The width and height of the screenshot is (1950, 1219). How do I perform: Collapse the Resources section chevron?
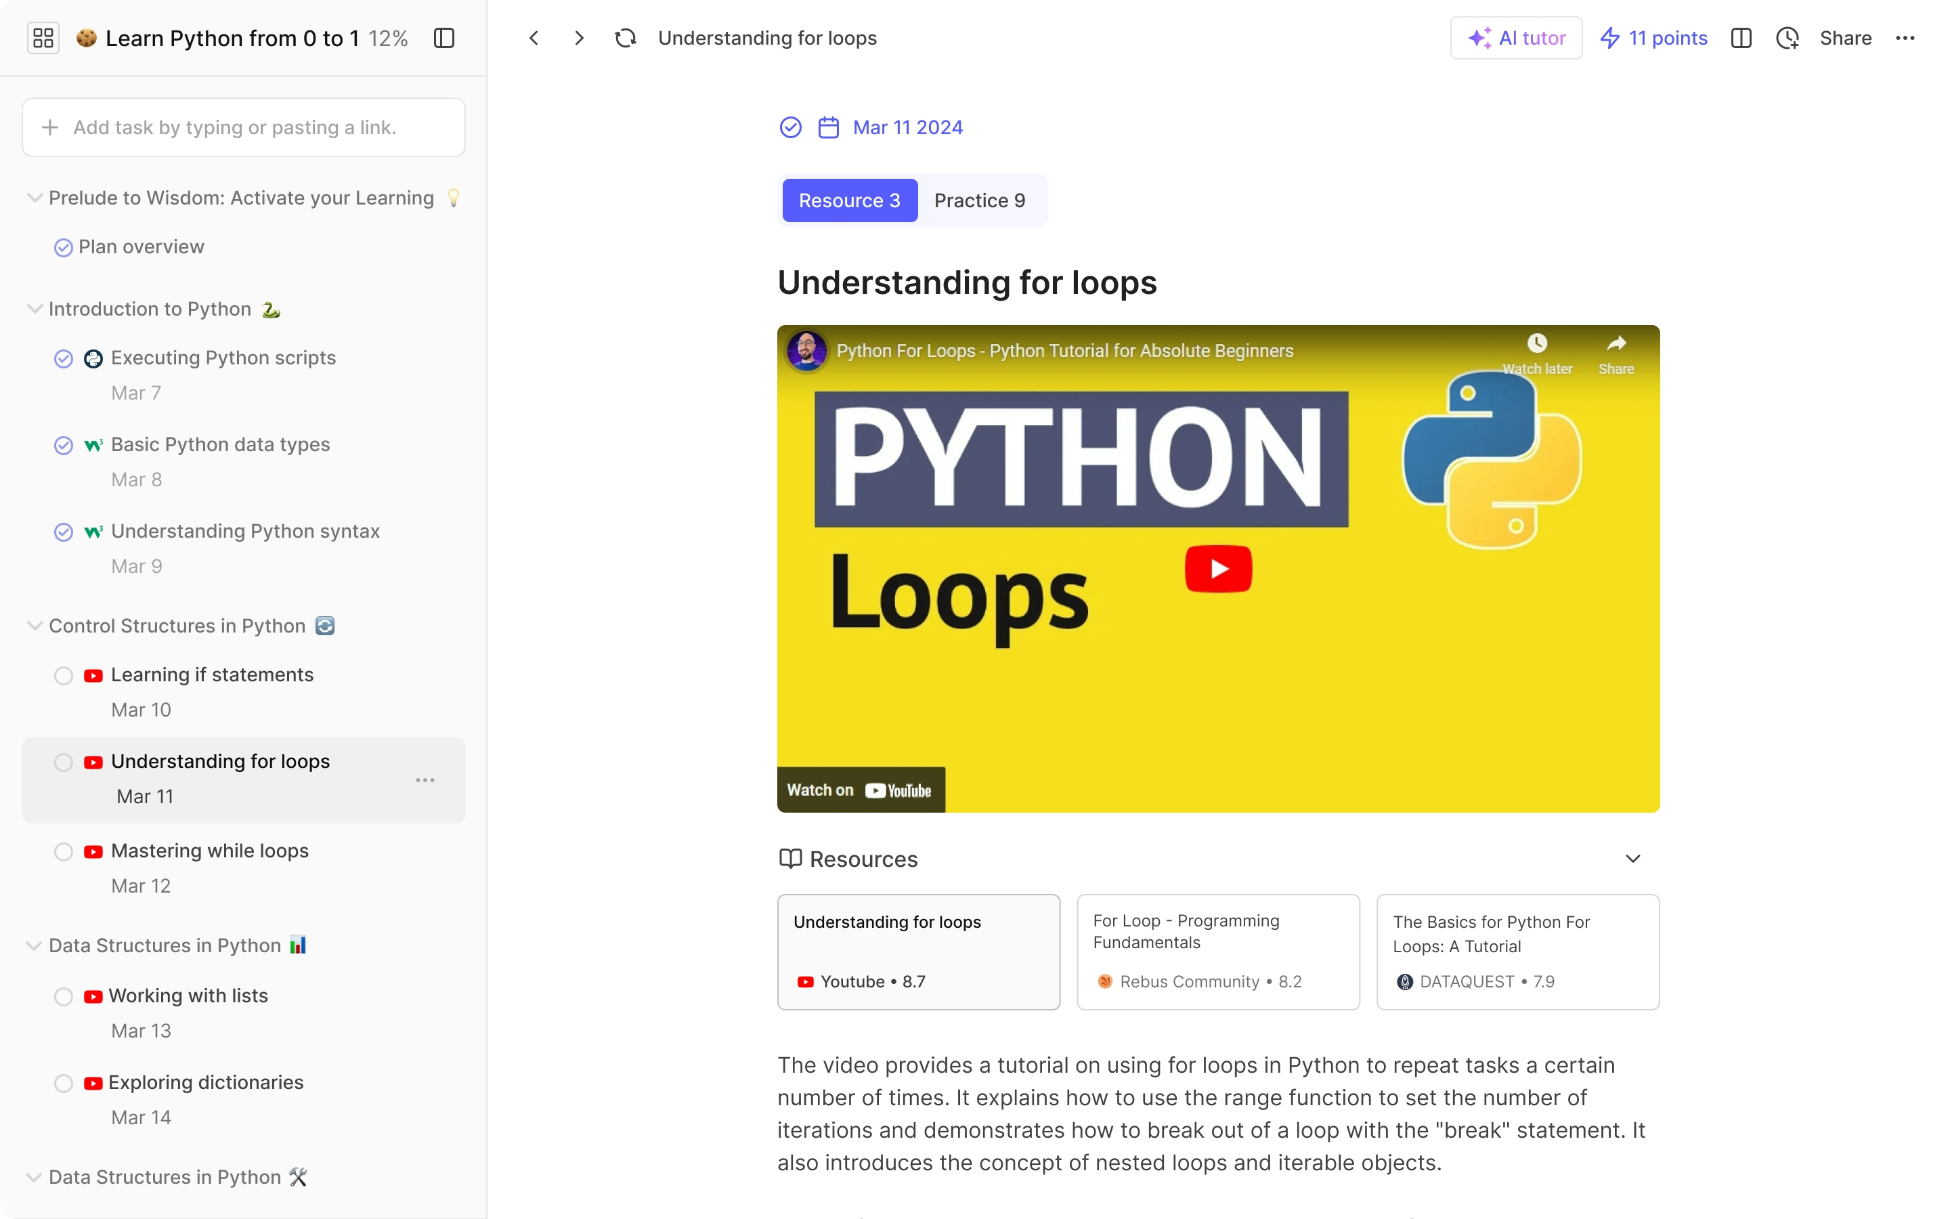[x=1632, y=859]
